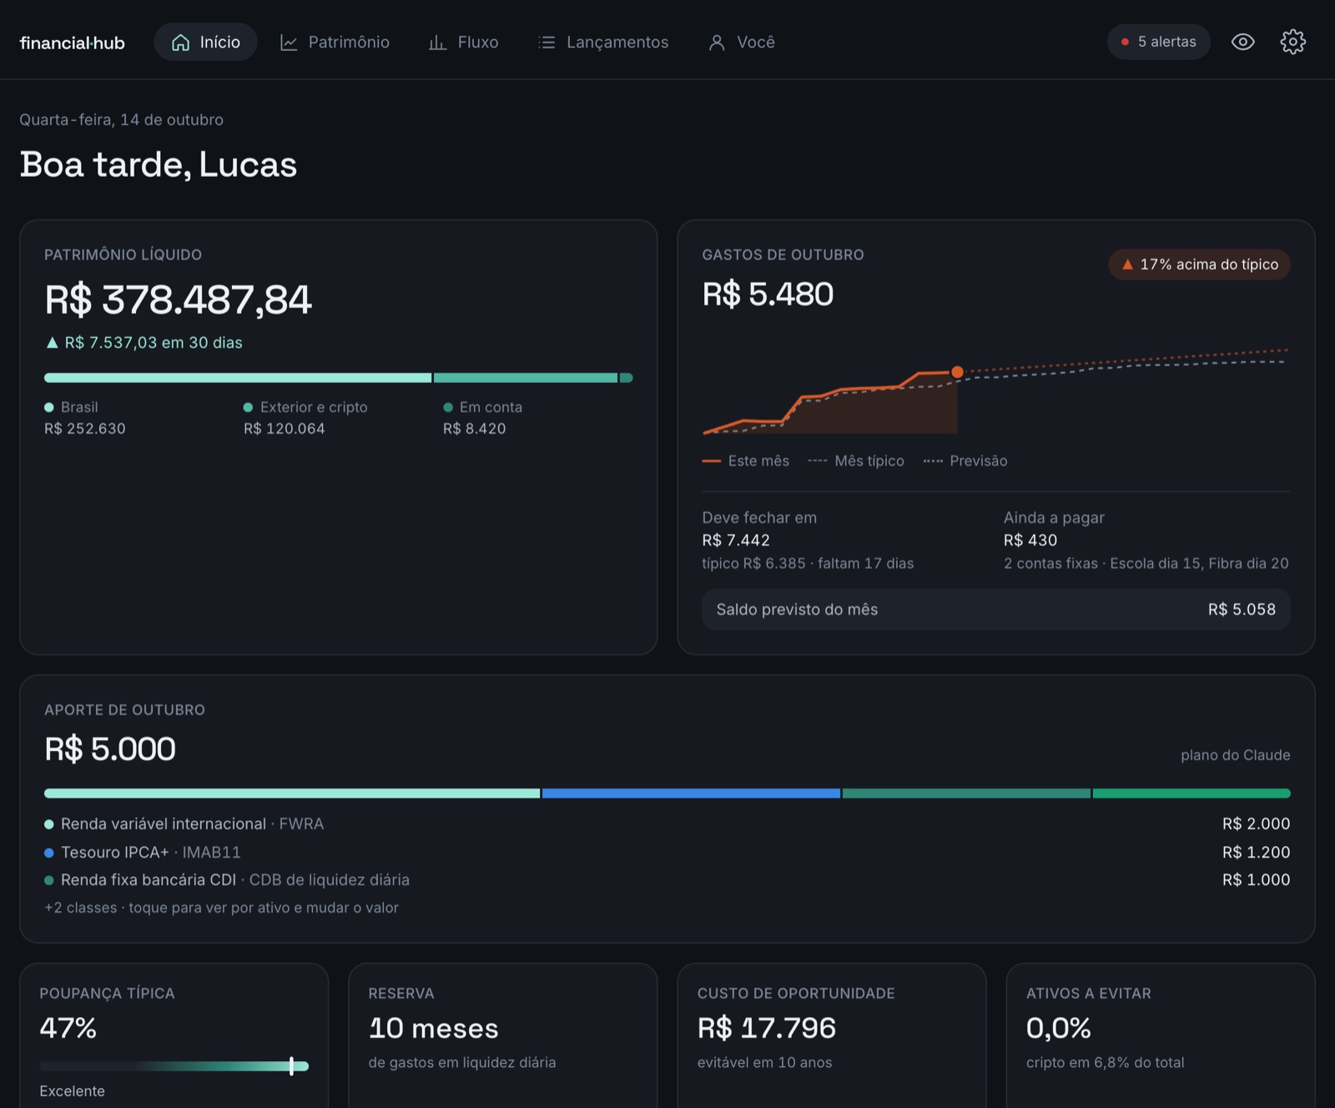Click the Deve fechar em R$ 7.442 value
The image size is (1335, 1108).
tap(736, 541)
